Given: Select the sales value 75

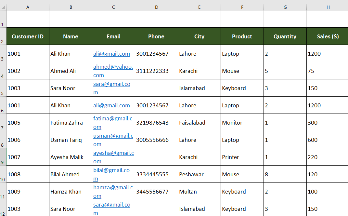Looking at the screenshot, I should click(x=327, y=71).
